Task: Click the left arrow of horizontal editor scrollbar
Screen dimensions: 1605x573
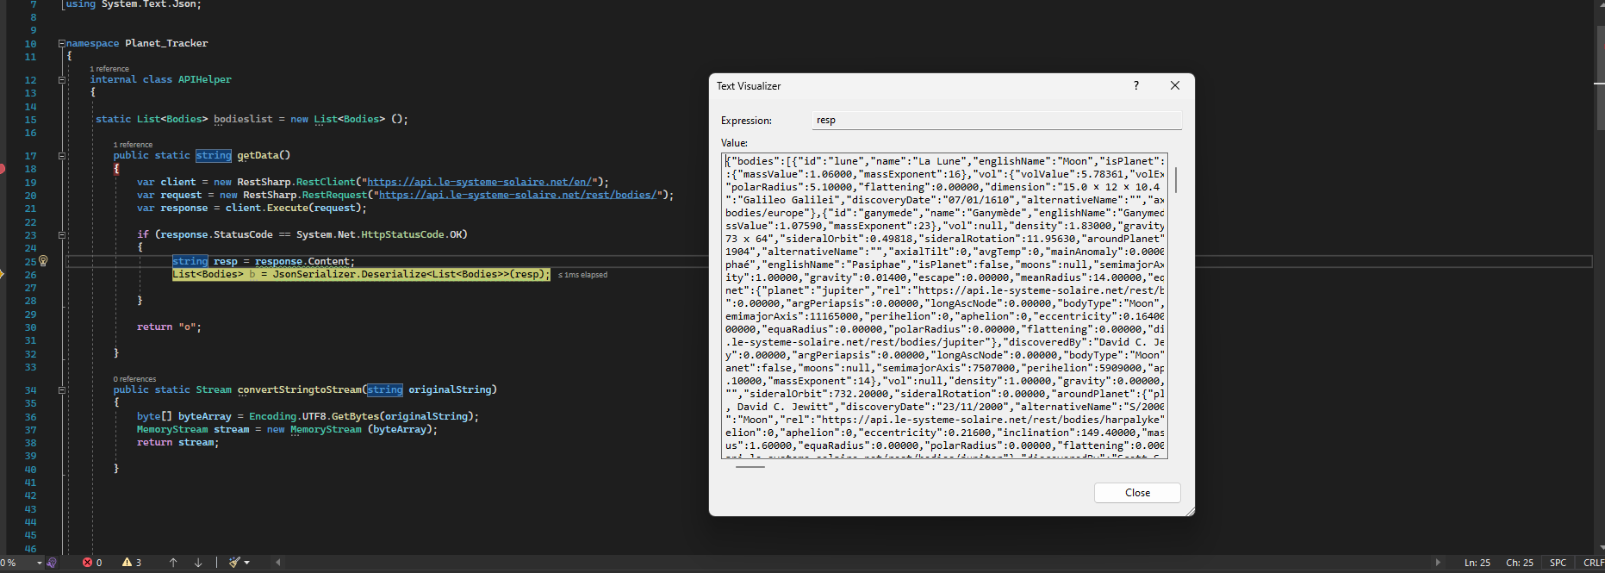Action: pyautogui.click(x=277, y=563)
